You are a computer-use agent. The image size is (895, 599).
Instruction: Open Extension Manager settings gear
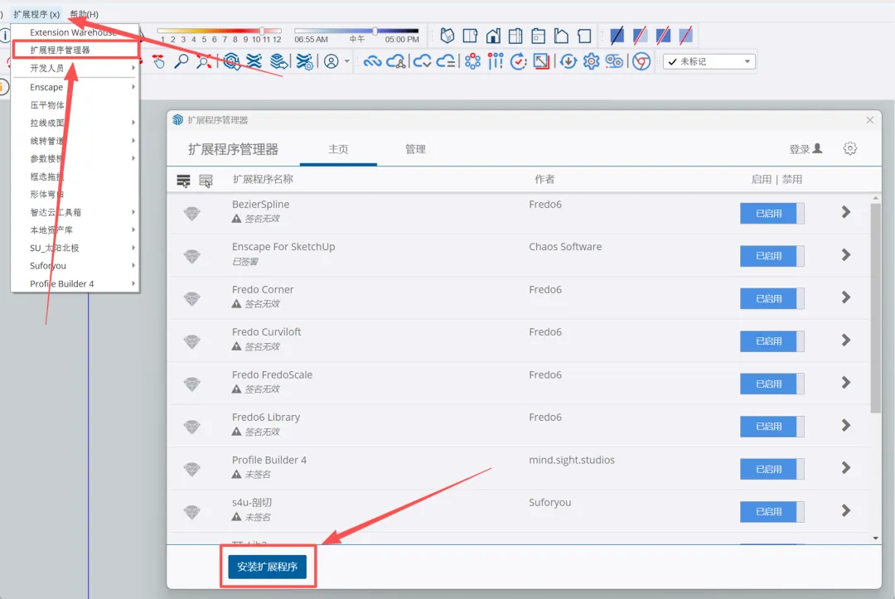tap(850, 148)
